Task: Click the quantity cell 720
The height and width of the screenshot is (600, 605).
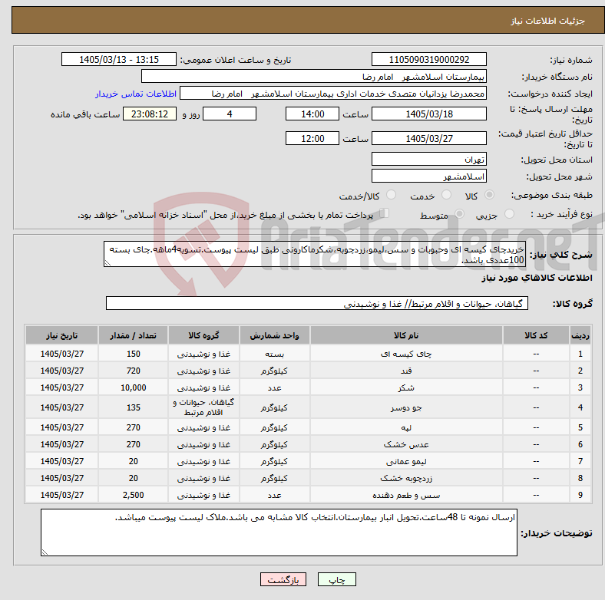Action: click(133, 371)
